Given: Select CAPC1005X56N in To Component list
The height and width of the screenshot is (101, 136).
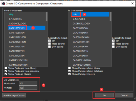Looking at the screenshot, I should 80,28.
